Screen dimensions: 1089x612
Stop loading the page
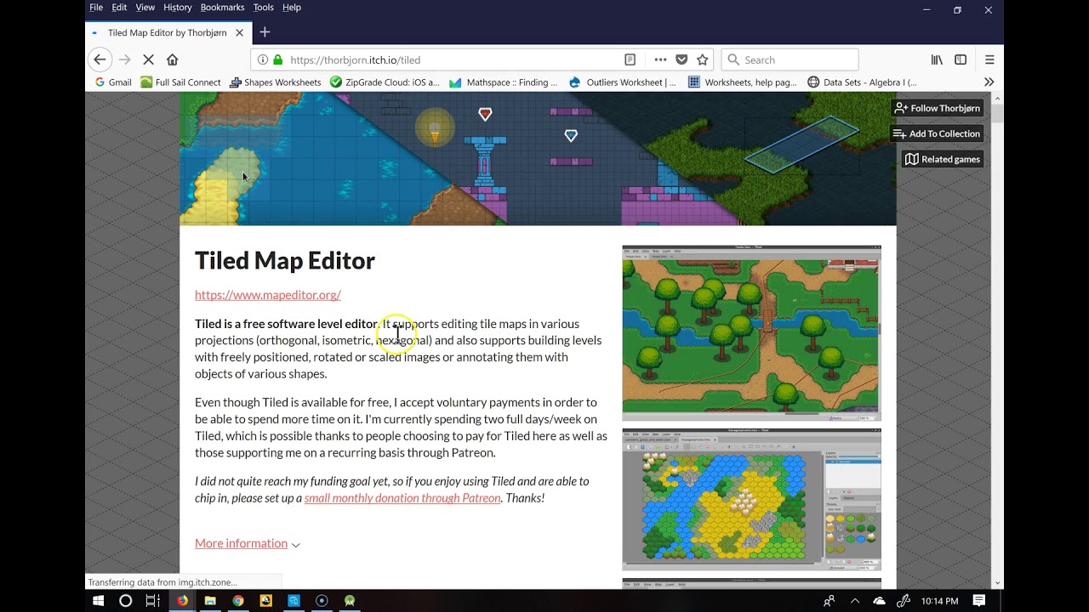148,59
